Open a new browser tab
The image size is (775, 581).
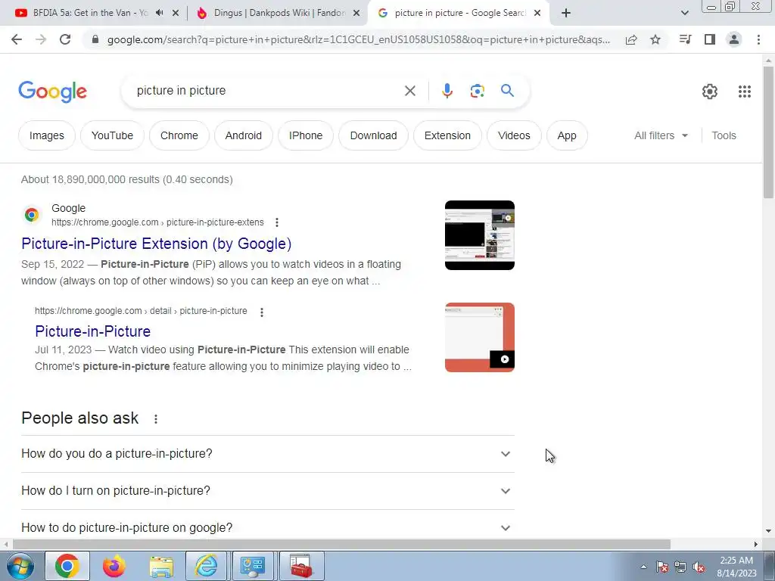click(x=566, y=13)
